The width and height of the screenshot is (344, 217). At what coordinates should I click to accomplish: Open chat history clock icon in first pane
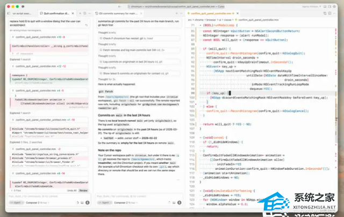click(85, 13)
